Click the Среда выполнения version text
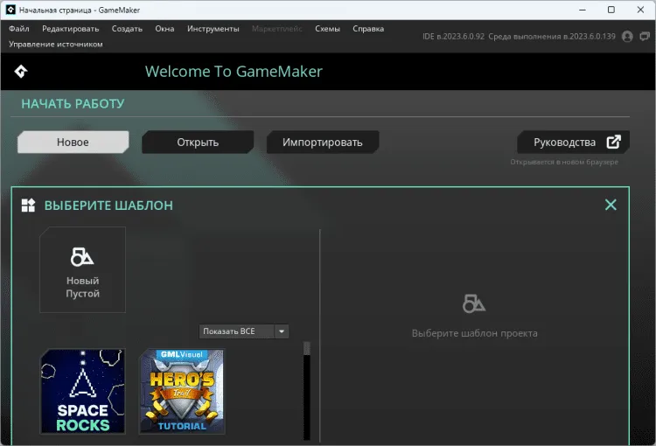This screenshot has height=446, width=656. pos(552,37)
